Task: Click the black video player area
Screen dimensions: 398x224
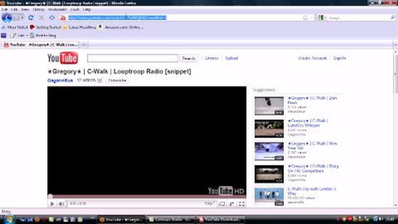Action: point(147,141)
